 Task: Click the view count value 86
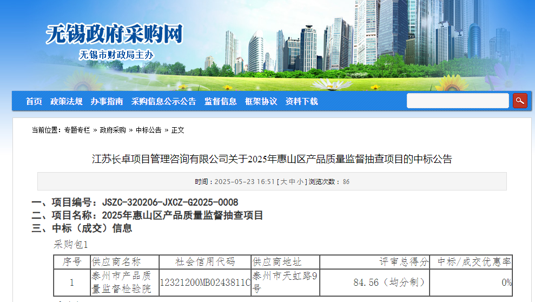coord(346,181)
